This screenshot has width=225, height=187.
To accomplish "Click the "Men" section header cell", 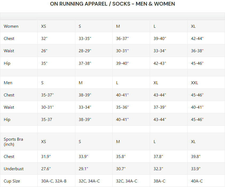I will coord(8,83).
